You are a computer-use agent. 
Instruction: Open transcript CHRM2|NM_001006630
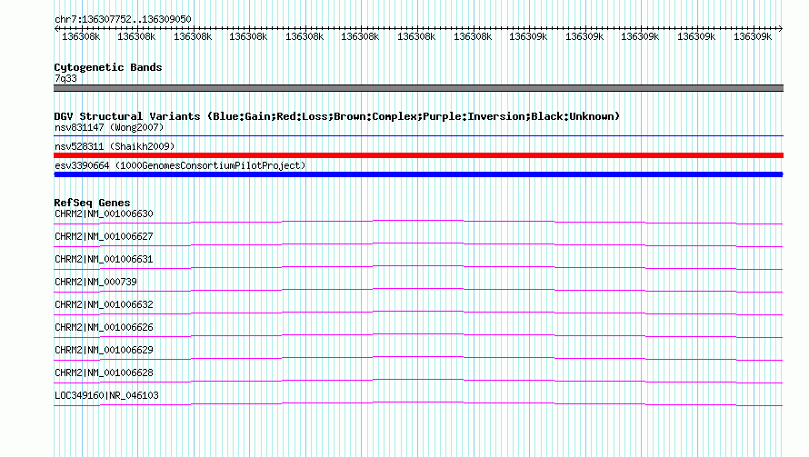click(104, 214)
